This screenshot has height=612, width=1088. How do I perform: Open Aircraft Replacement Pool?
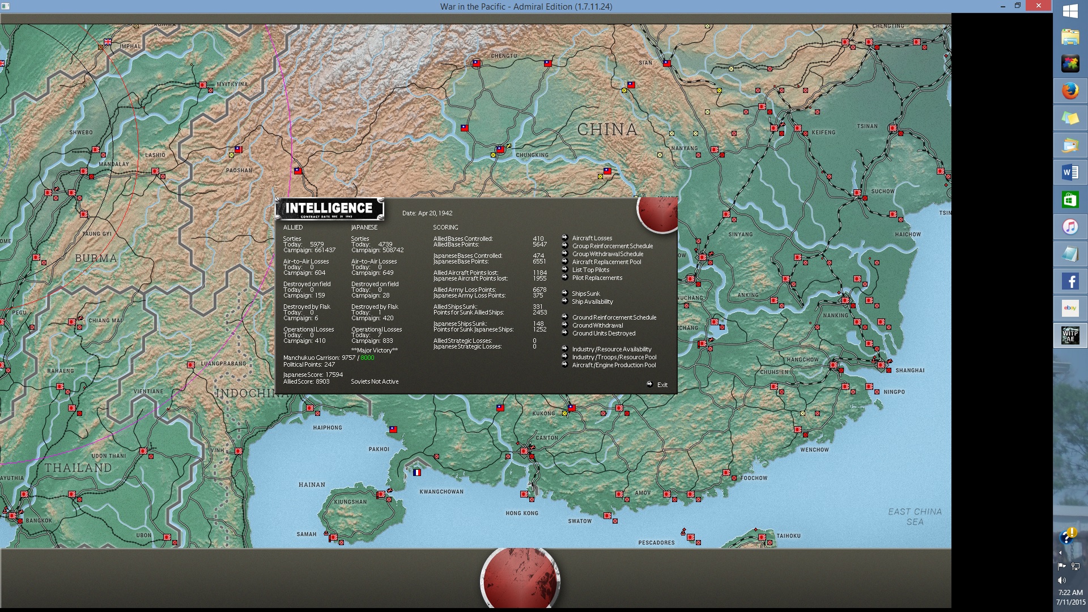pyautogui.click(x=606, y=262)
